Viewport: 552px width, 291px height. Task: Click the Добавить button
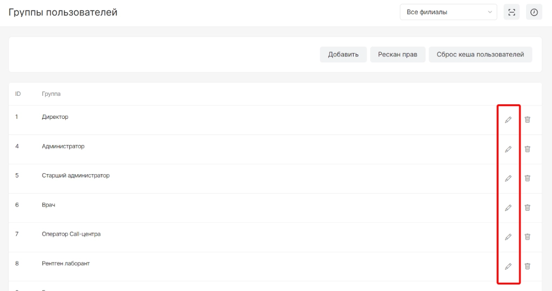click(343, 54)
